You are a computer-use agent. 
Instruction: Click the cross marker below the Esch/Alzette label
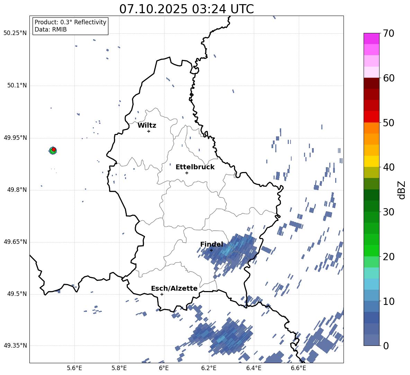(x=162, y=294)
